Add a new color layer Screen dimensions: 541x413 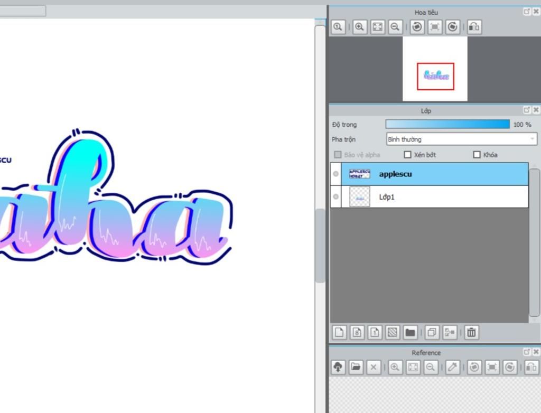click(339, 333)
